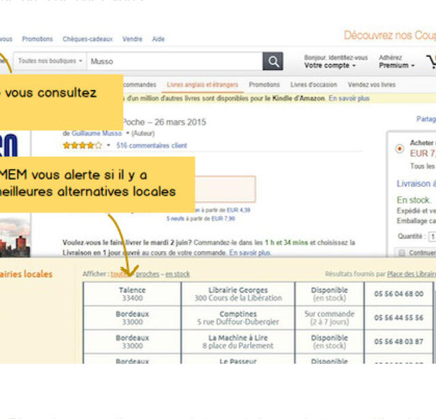Click Disponible cell for La Machine à Lire
Image resolution: width=436 pixels, height=419 pixels.
tap(330, 342)
